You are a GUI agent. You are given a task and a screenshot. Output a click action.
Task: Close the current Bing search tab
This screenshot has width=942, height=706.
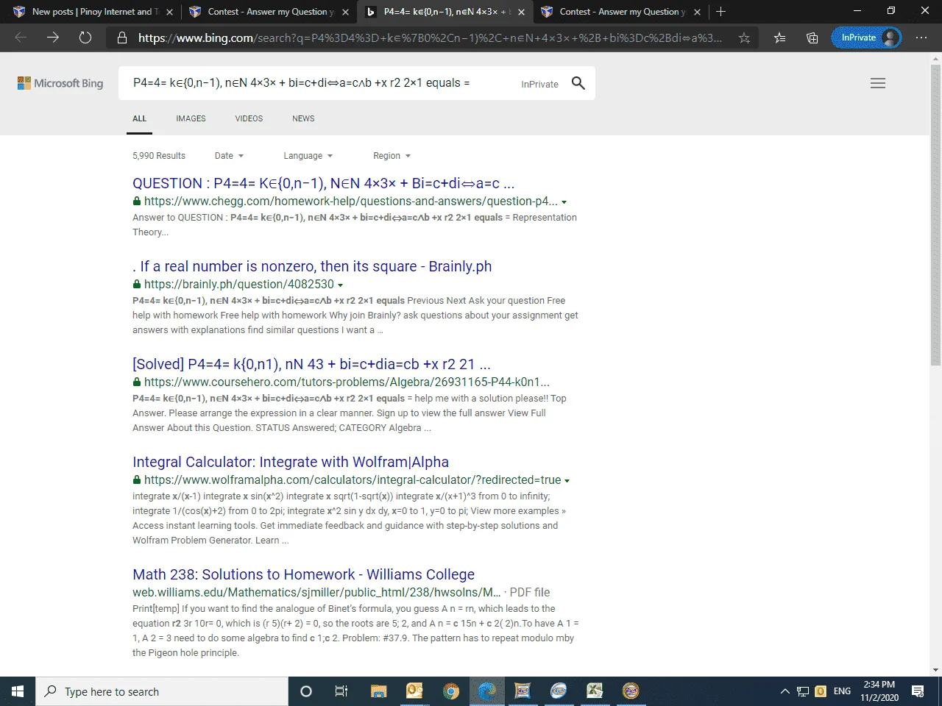click(x=521, y=12)
